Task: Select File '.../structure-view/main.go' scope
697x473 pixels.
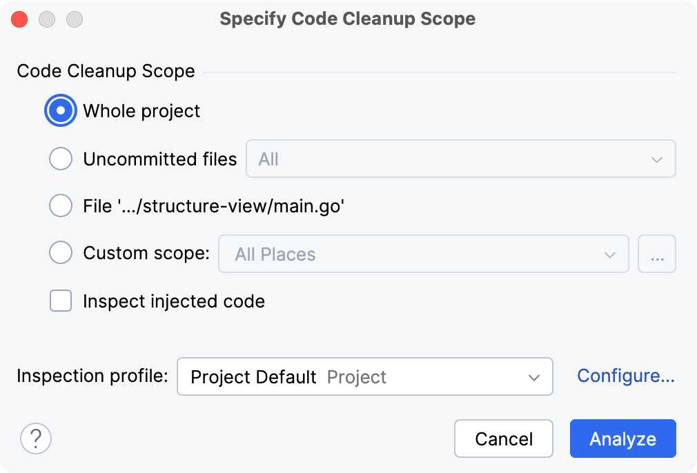Action: tap(60, 205)
